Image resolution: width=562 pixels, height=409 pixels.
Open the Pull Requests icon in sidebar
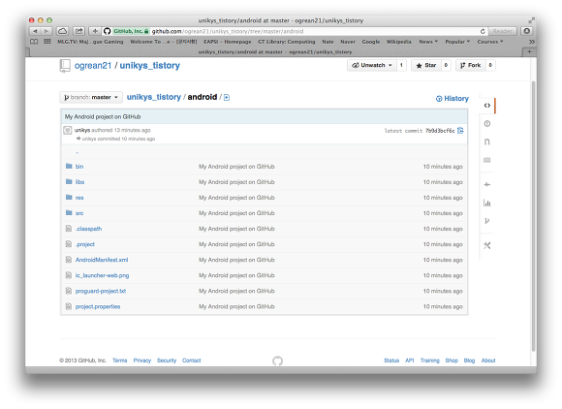[x=486, y=142]
